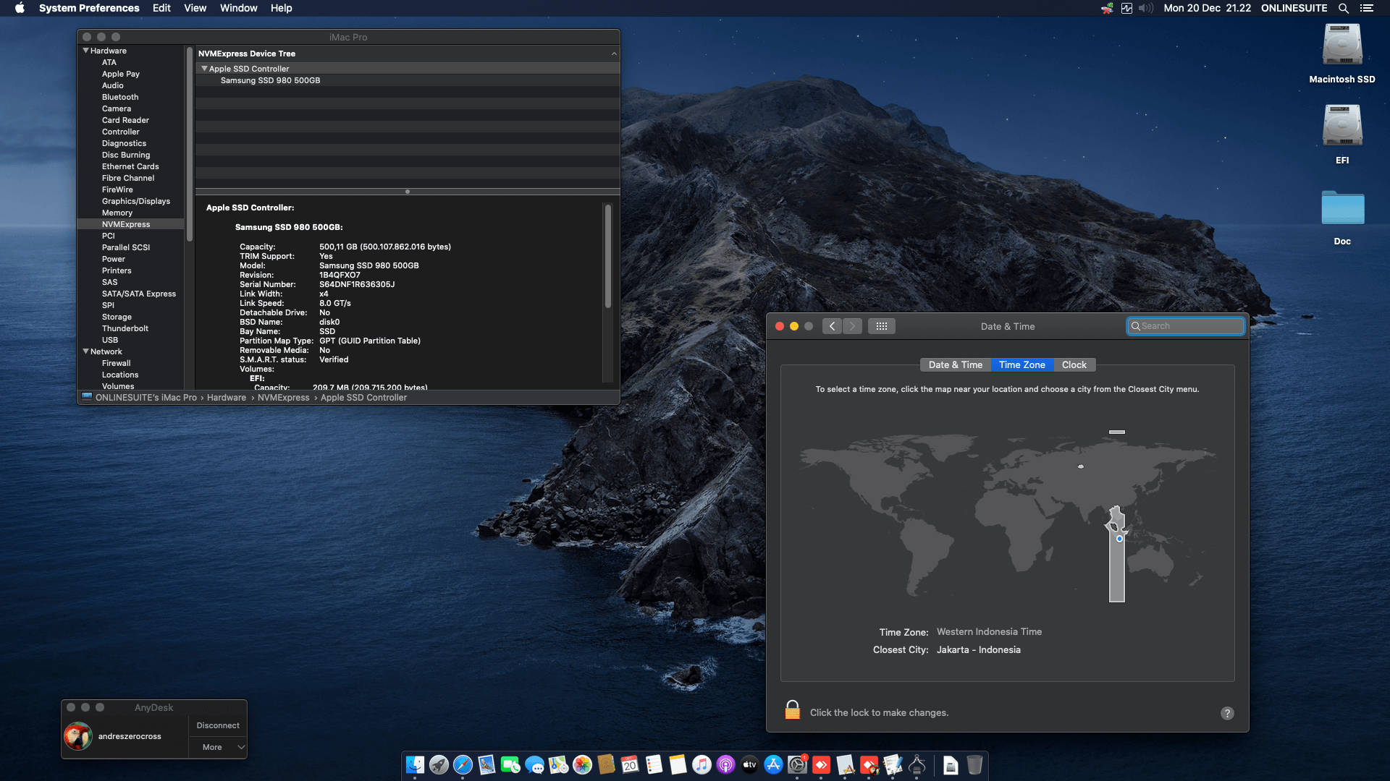Open Spotlight search in menu bar

coord(1344,8)
